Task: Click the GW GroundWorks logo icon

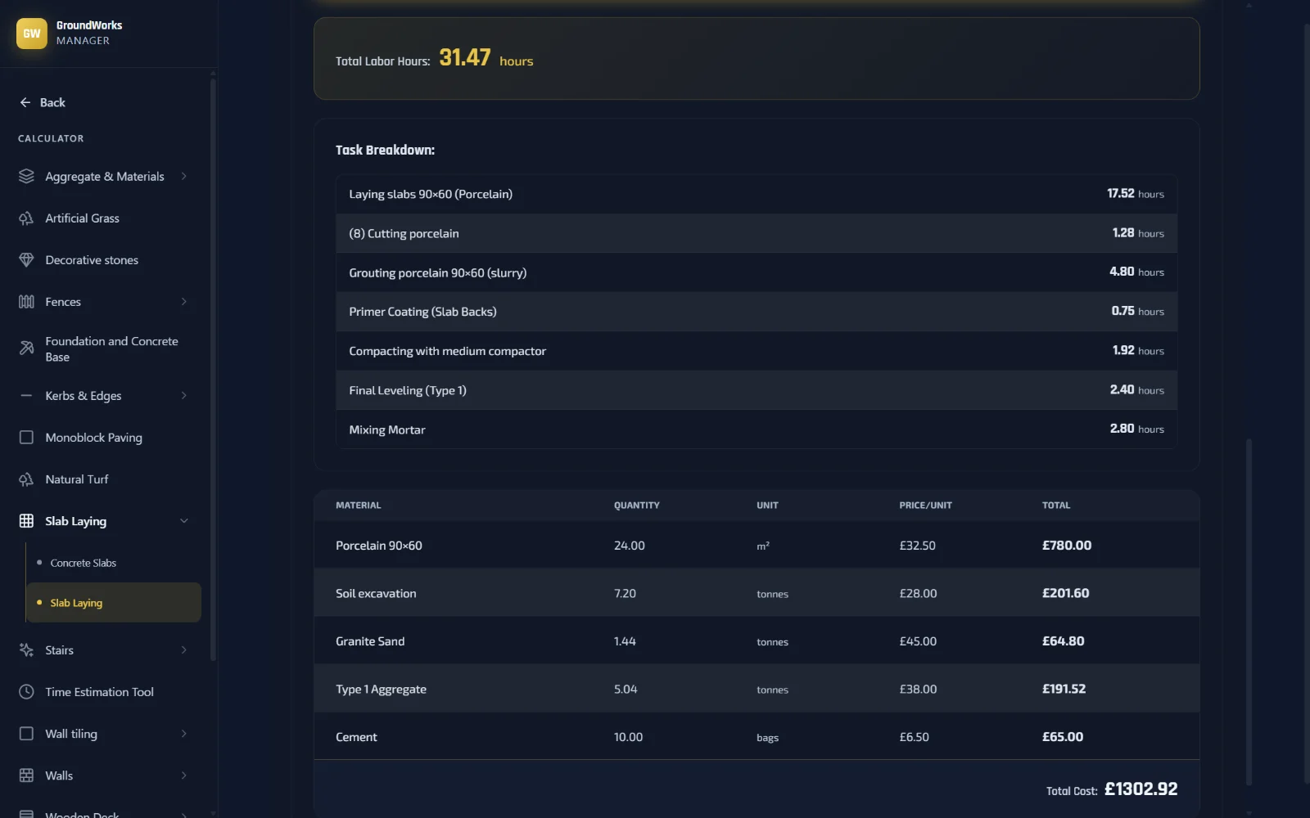Action: 32,34
